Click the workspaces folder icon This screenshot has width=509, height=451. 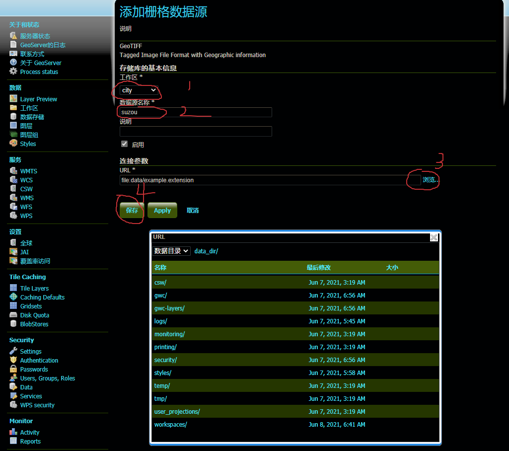pyautogui.click(x=13, y=107)
